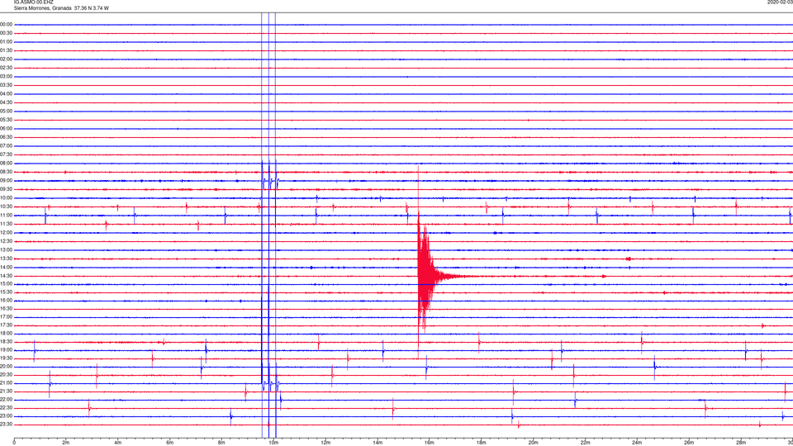Click the 22m axis tick label
The width and height of the screenshot is (793, 446).
pyautogui.click(x=585, y=443)
